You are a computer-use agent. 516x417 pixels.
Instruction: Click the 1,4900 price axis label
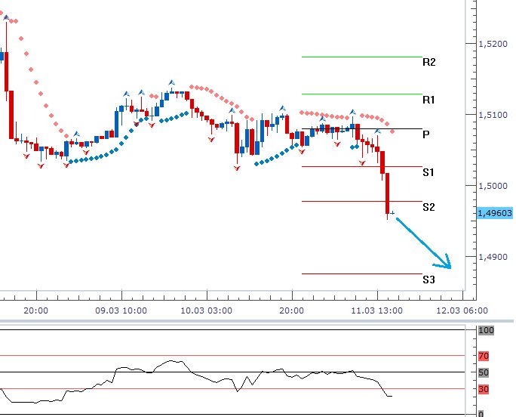493,257
